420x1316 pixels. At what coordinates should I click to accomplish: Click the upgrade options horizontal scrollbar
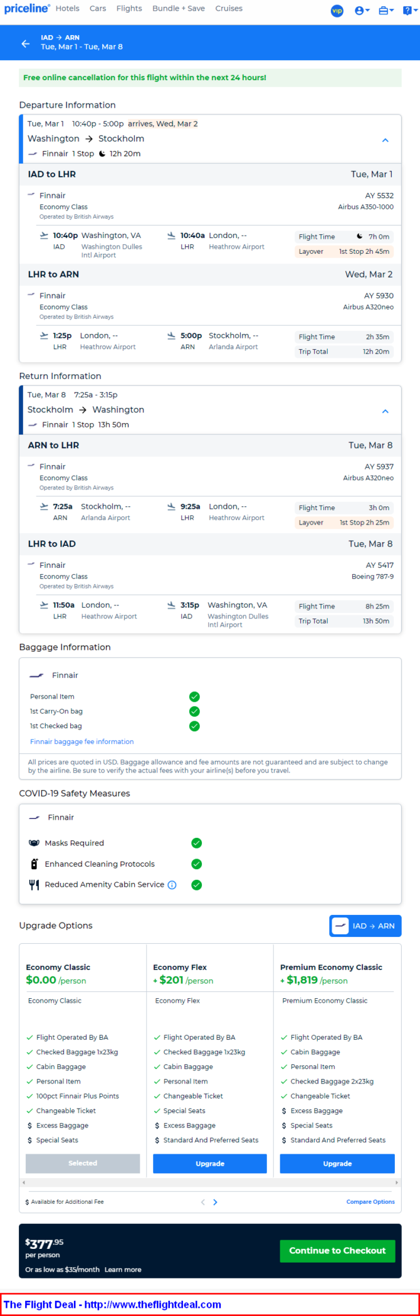pyautogui.click(x=210, y=1183)
